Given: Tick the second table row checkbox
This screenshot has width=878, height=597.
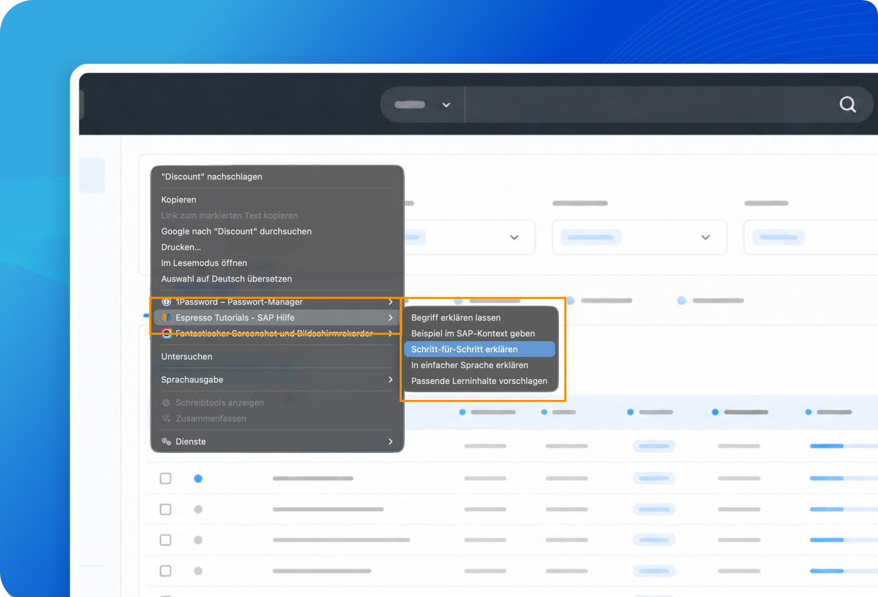Looking at the screenshot, I should coord(166,510).
